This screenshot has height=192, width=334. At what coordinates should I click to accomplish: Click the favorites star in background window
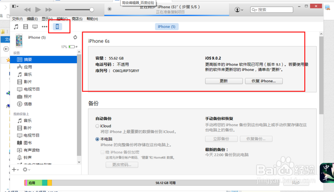click(x=8, y=60)
